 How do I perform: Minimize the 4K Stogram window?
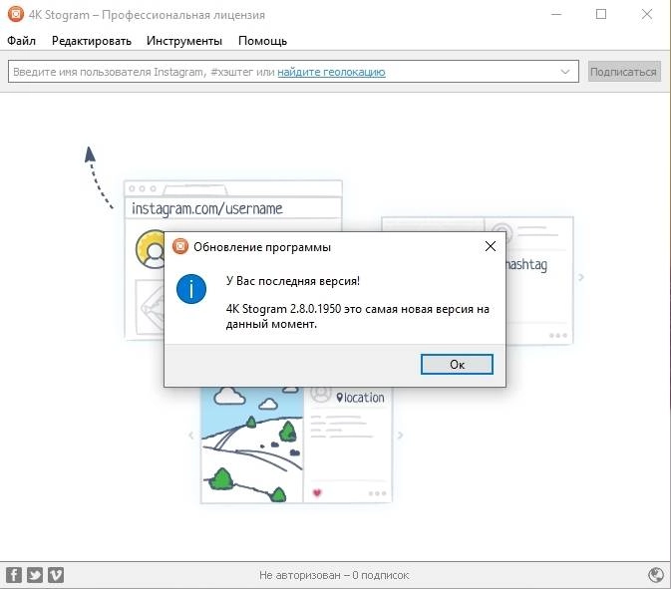pos(556,14)
